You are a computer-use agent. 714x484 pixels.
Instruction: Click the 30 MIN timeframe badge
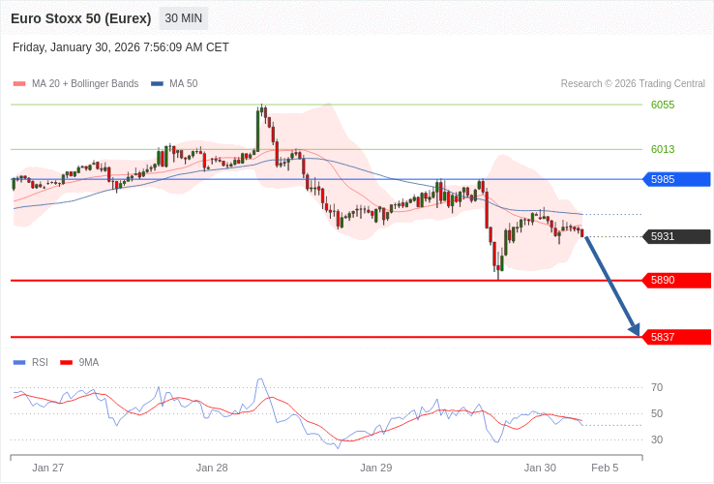[184, 18]
